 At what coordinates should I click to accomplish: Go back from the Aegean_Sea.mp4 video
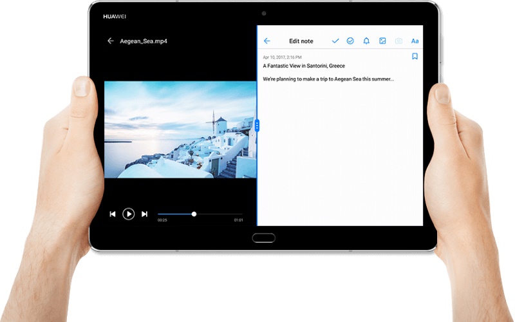coord(111,41)
